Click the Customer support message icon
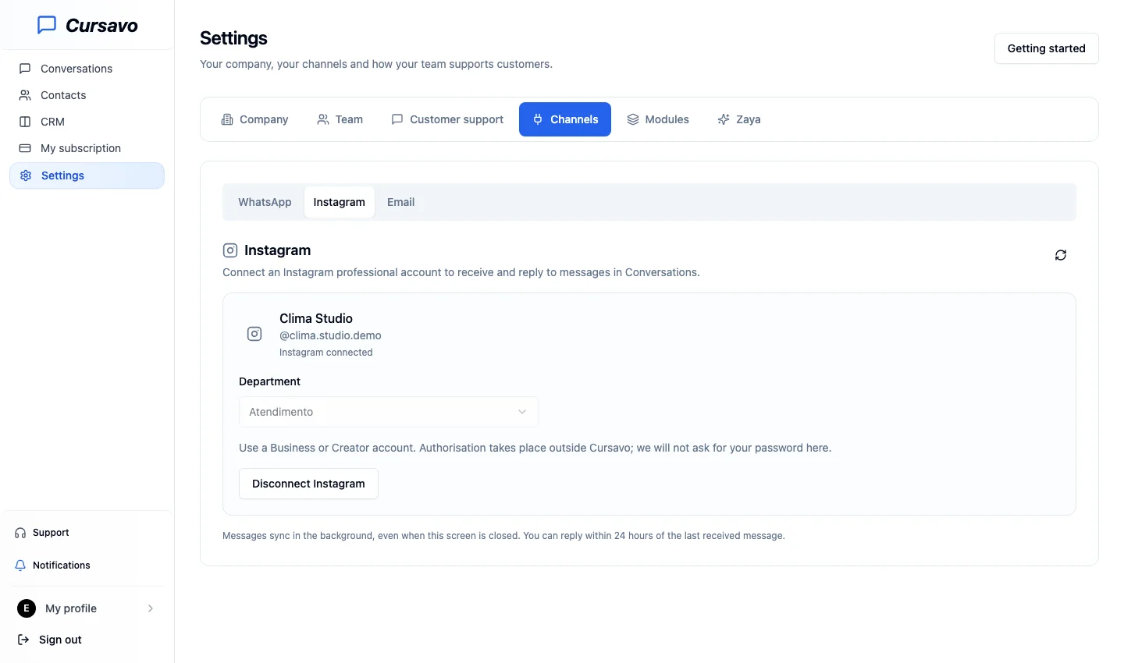 (397, 119)
